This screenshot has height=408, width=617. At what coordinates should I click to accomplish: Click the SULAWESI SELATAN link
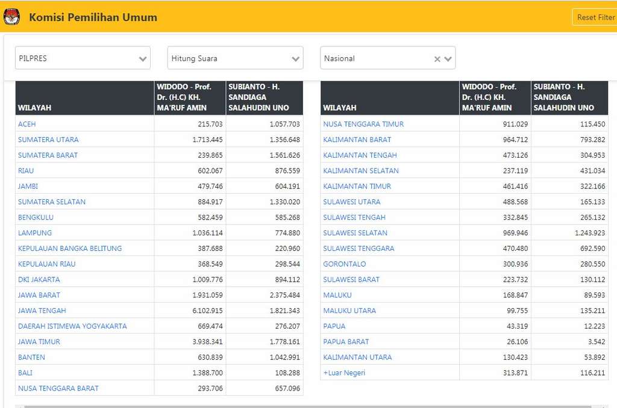[x=355, y=233]
